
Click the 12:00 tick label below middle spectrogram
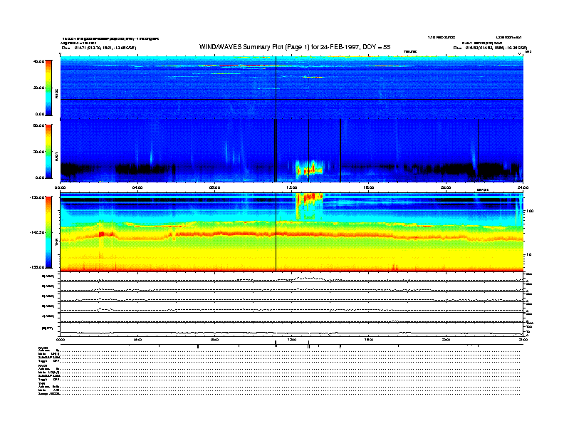point(292,187)
